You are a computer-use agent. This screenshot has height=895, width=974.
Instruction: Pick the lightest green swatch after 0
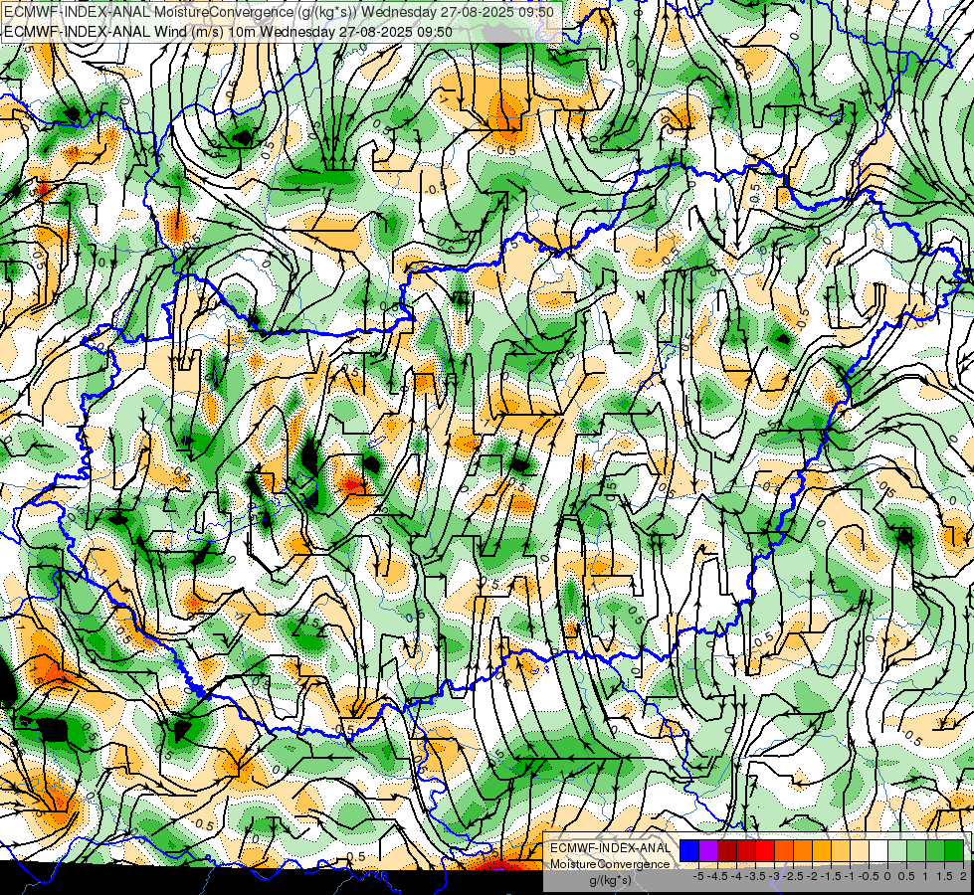(897, 851)
